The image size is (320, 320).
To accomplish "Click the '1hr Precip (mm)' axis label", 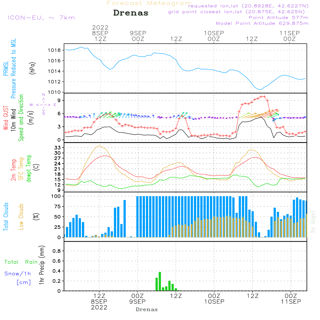I will click(42, 265).
